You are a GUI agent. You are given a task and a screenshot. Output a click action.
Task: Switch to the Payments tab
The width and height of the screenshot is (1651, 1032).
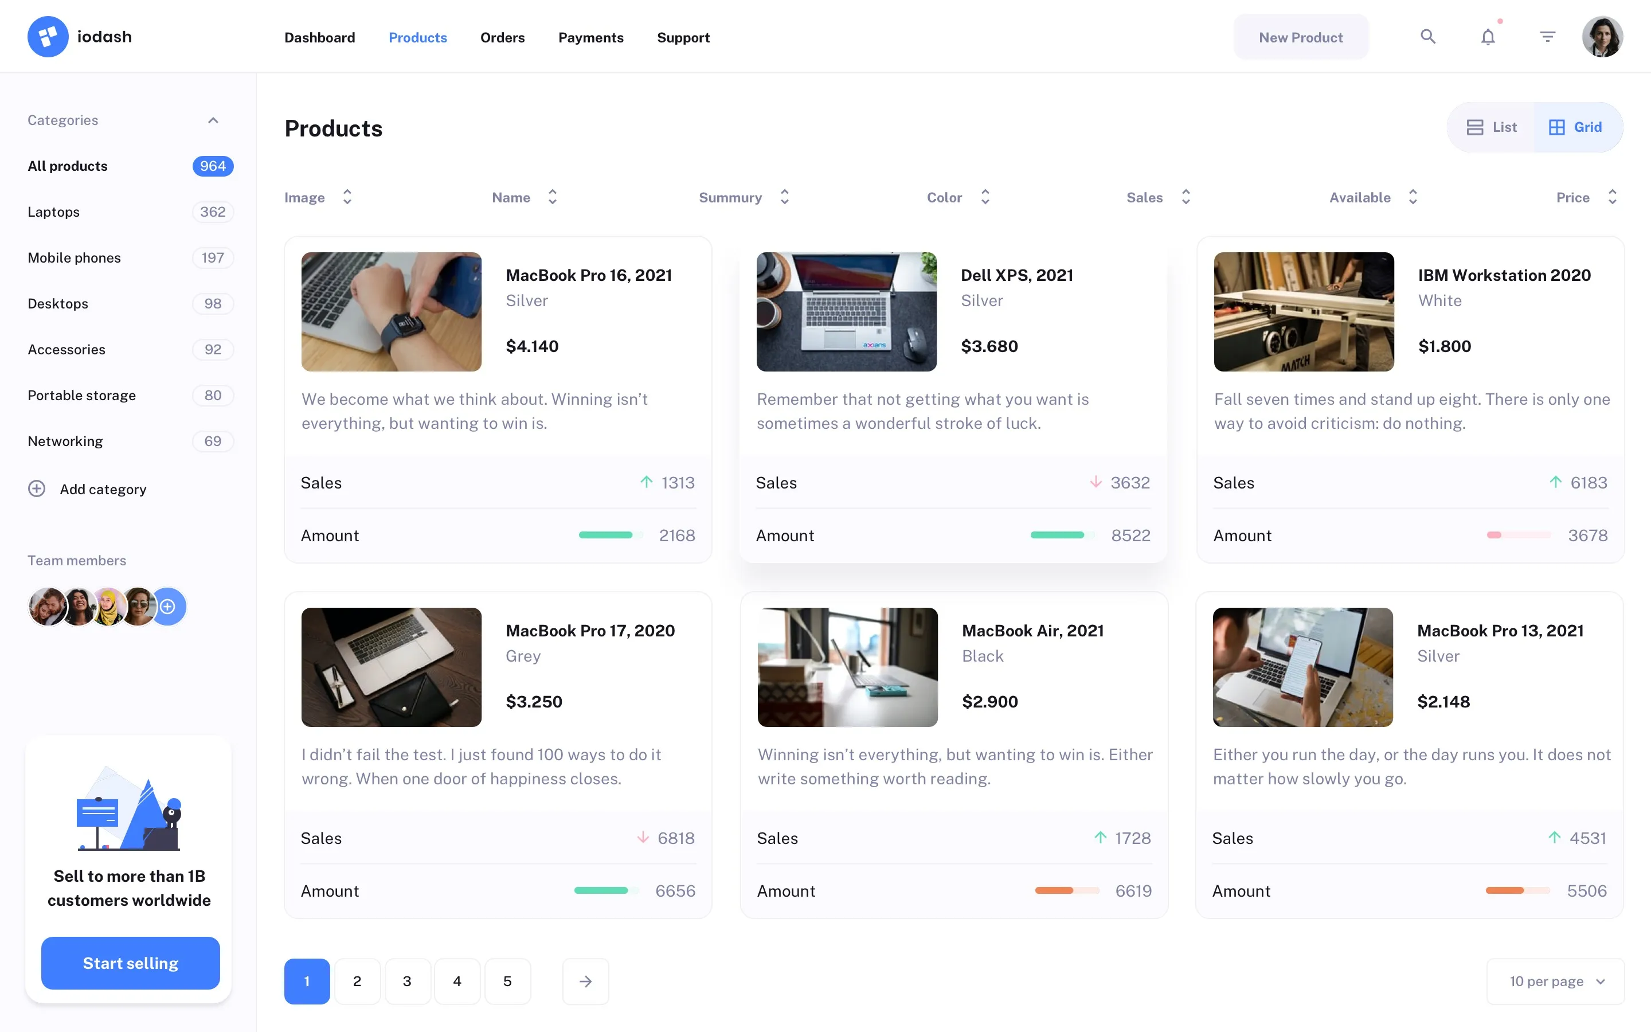[x=591, y=37]
